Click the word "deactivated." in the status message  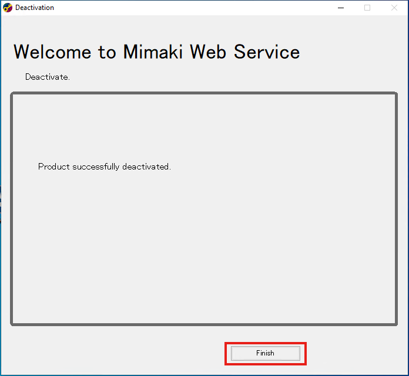[x=146, y=167]
